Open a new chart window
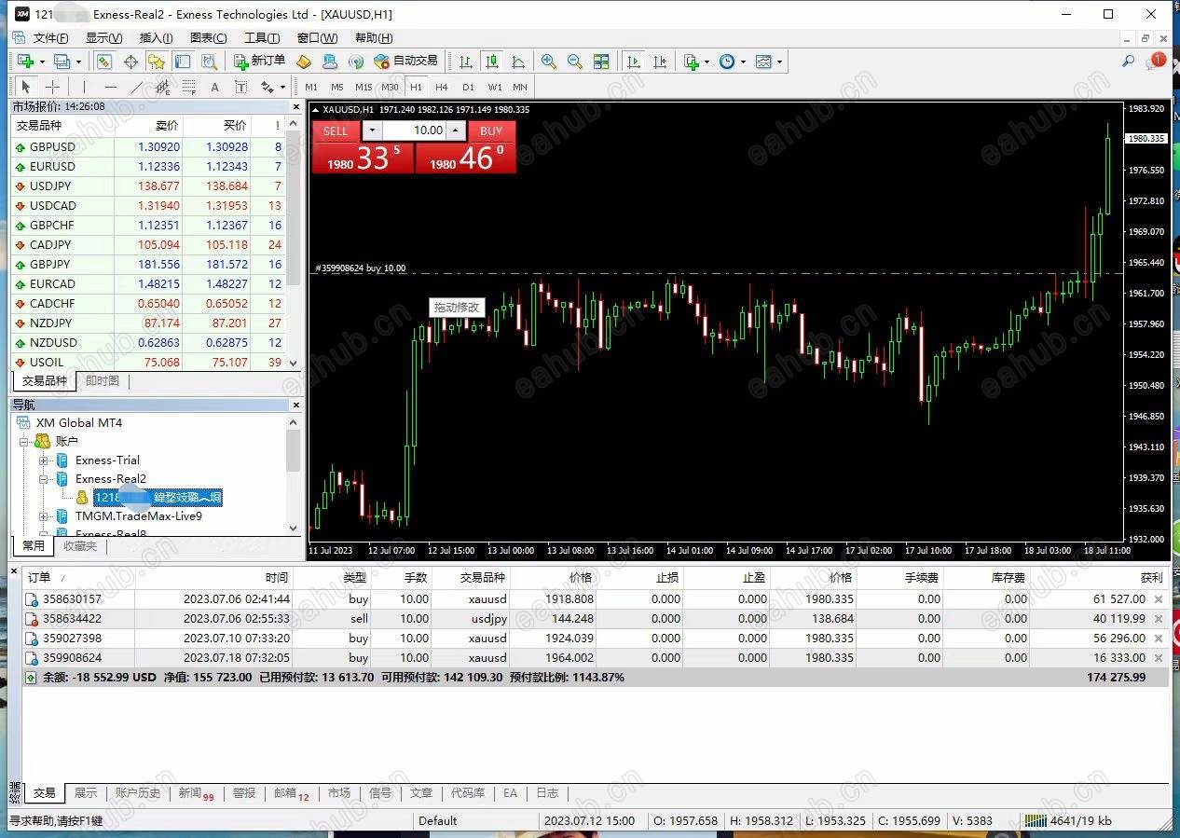Screen dimensions: 1180x838 point(25,62)
